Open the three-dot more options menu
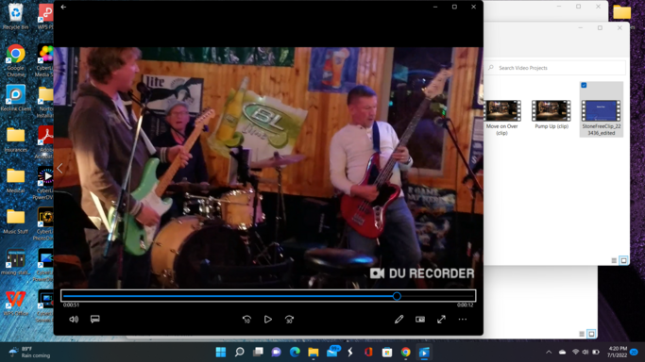The image size is (645, 362). click(463, 319)
